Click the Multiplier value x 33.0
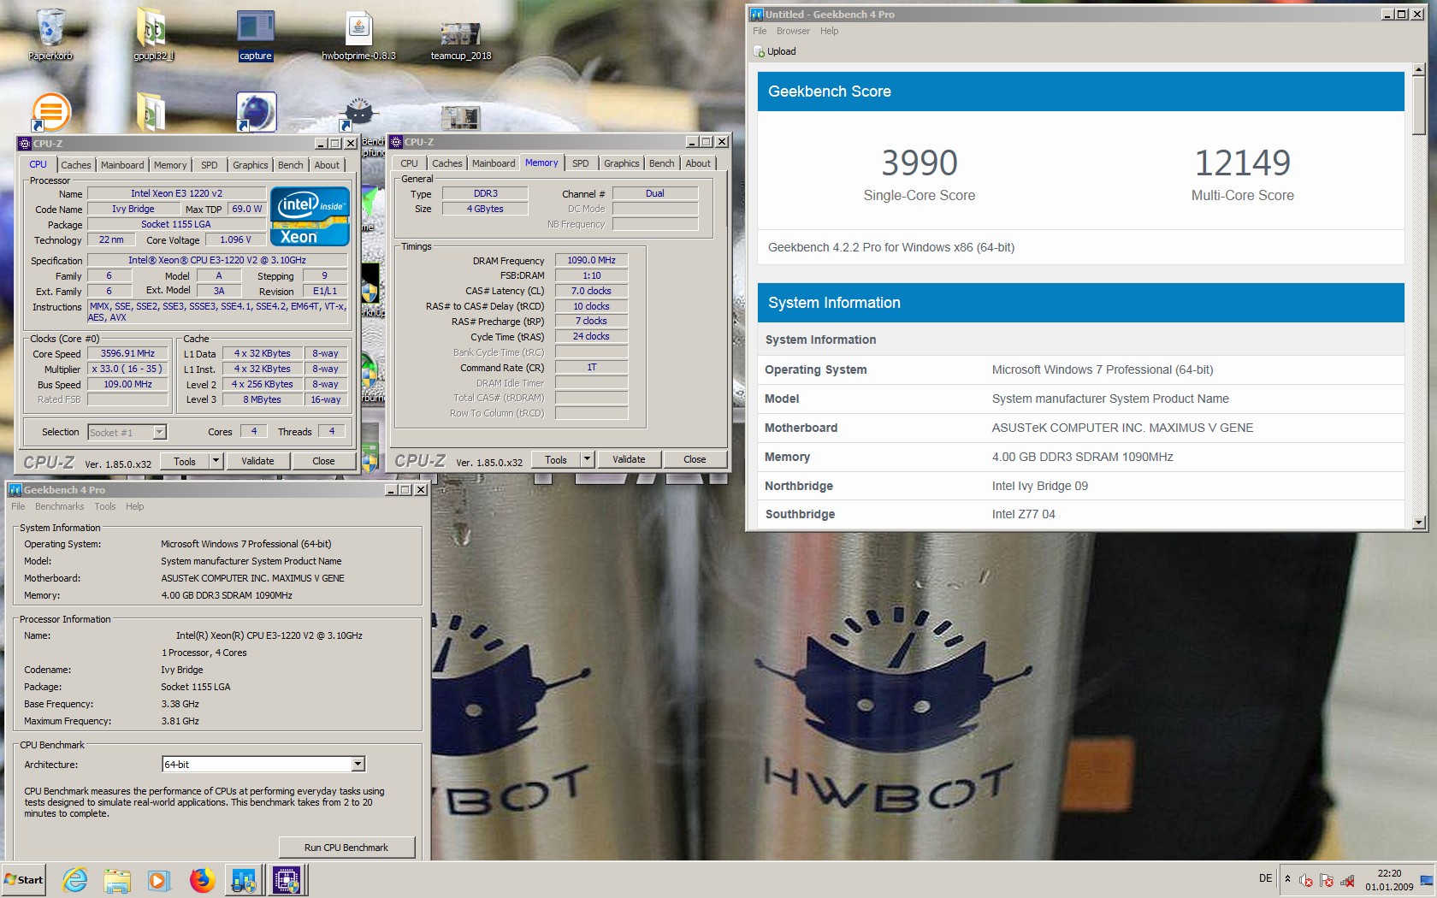Viewport: 1437px width, 898px height. tap(127, 369)
